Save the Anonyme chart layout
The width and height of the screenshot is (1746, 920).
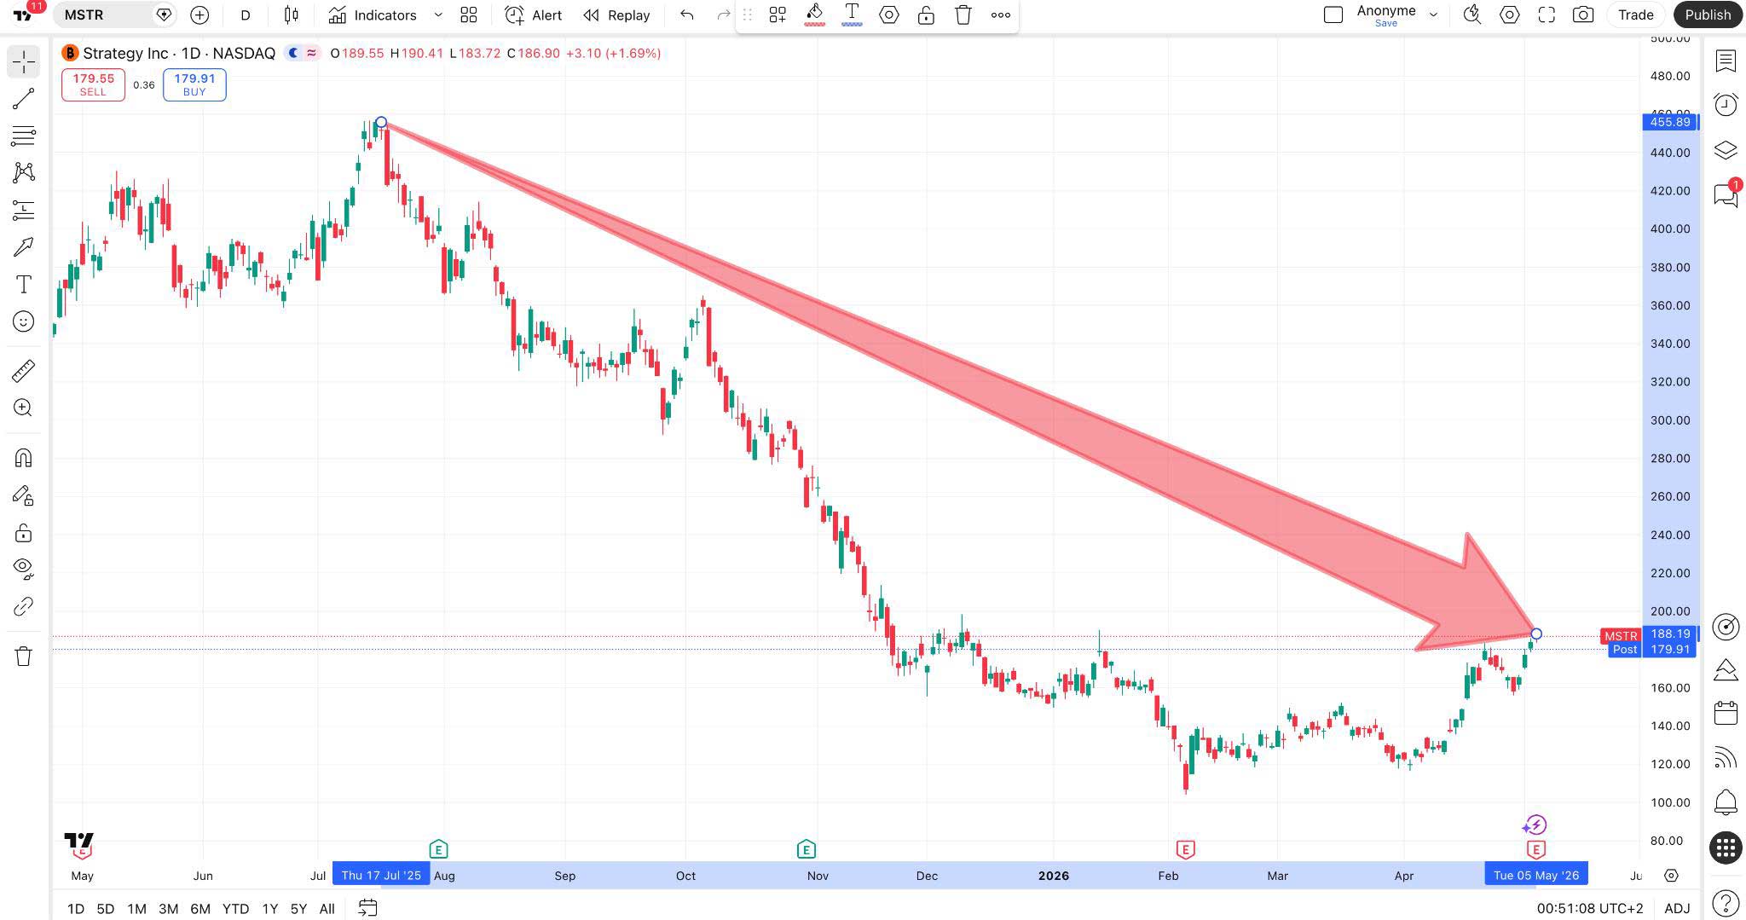coord(1386,23)
